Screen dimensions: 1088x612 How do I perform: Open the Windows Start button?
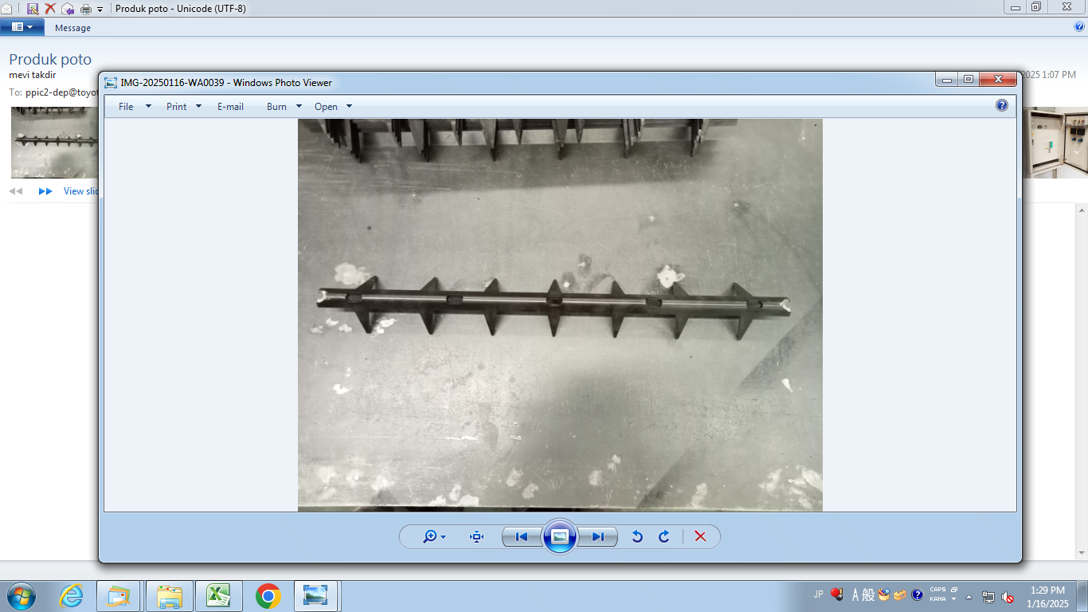[20, 595]
